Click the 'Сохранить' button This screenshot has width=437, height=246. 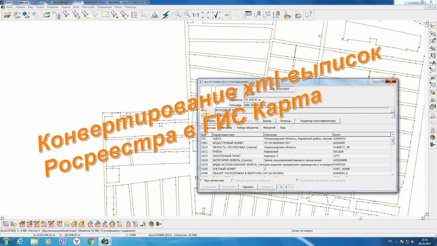[210, 187]
